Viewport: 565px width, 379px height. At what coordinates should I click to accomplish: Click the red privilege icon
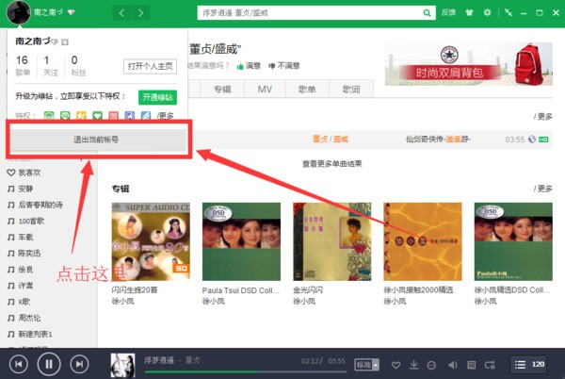[114, 116]
